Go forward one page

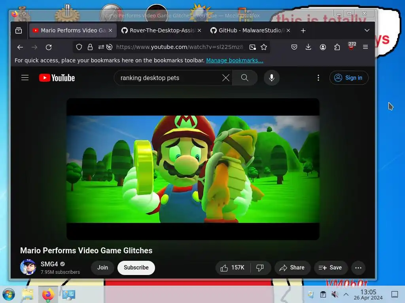pos(34,47)
